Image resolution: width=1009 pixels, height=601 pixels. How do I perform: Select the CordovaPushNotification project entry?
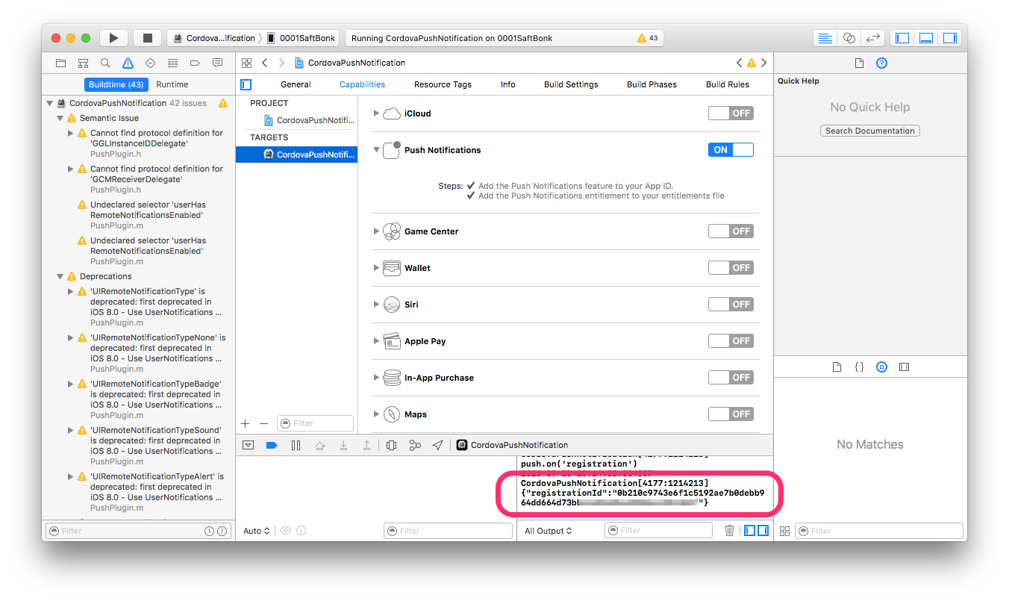(x=297, y=120)
